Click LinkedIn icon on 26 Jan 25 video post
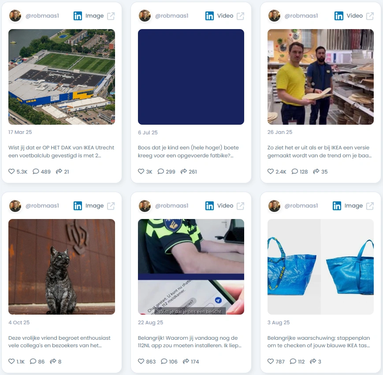Viewport: 383px width, 375px height. click(x=339, y=16)
